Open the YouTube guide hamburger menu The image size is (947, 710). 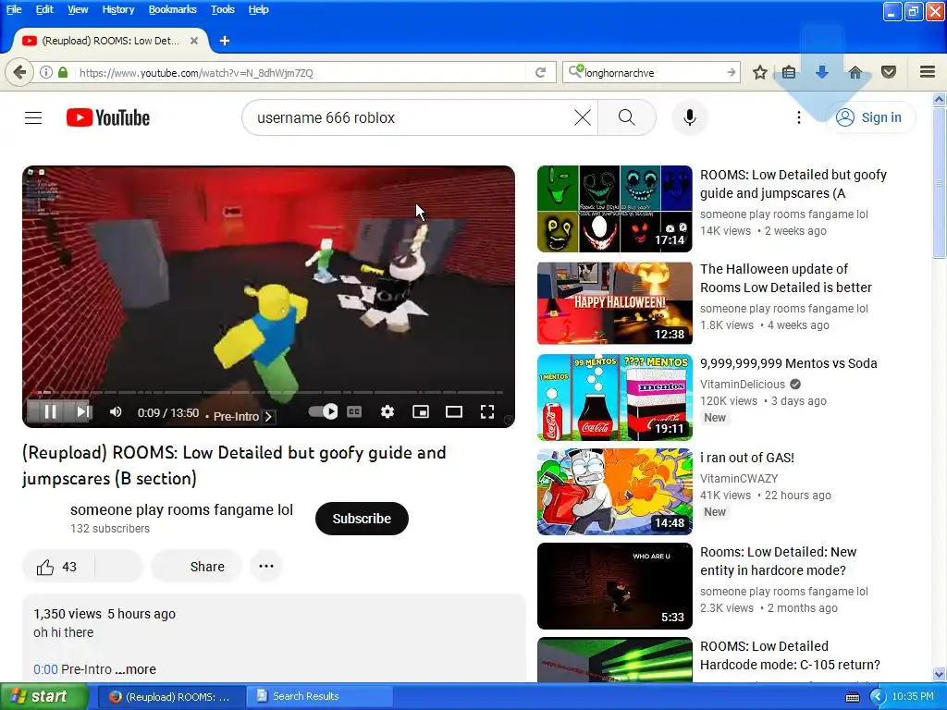33,117
